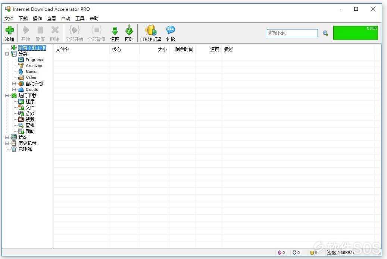Viewport: 387px width, 259px height.
Task: Click the 历史记录 history icon
Action: [14, 143]
